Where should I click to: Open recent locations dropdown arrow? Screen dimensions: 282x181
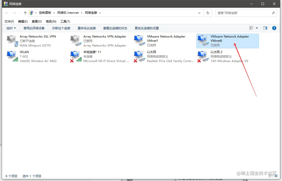point(20,13)
